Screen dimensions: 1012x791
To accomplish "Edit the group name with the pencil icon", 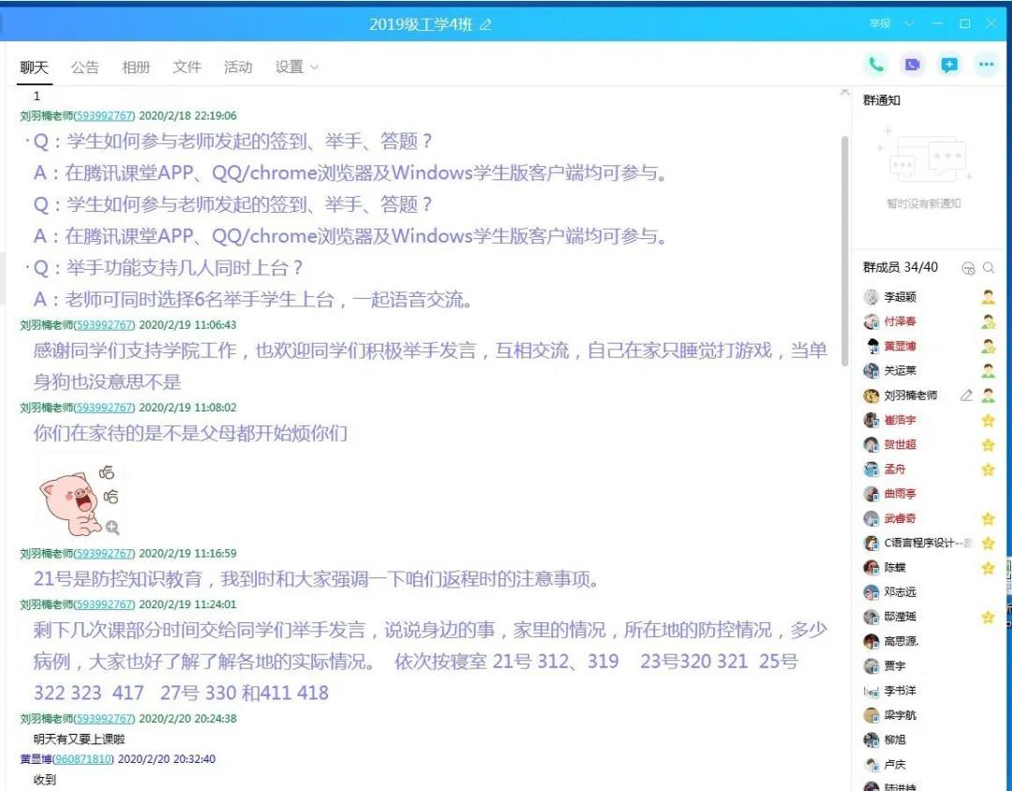I will coord(485,24).
